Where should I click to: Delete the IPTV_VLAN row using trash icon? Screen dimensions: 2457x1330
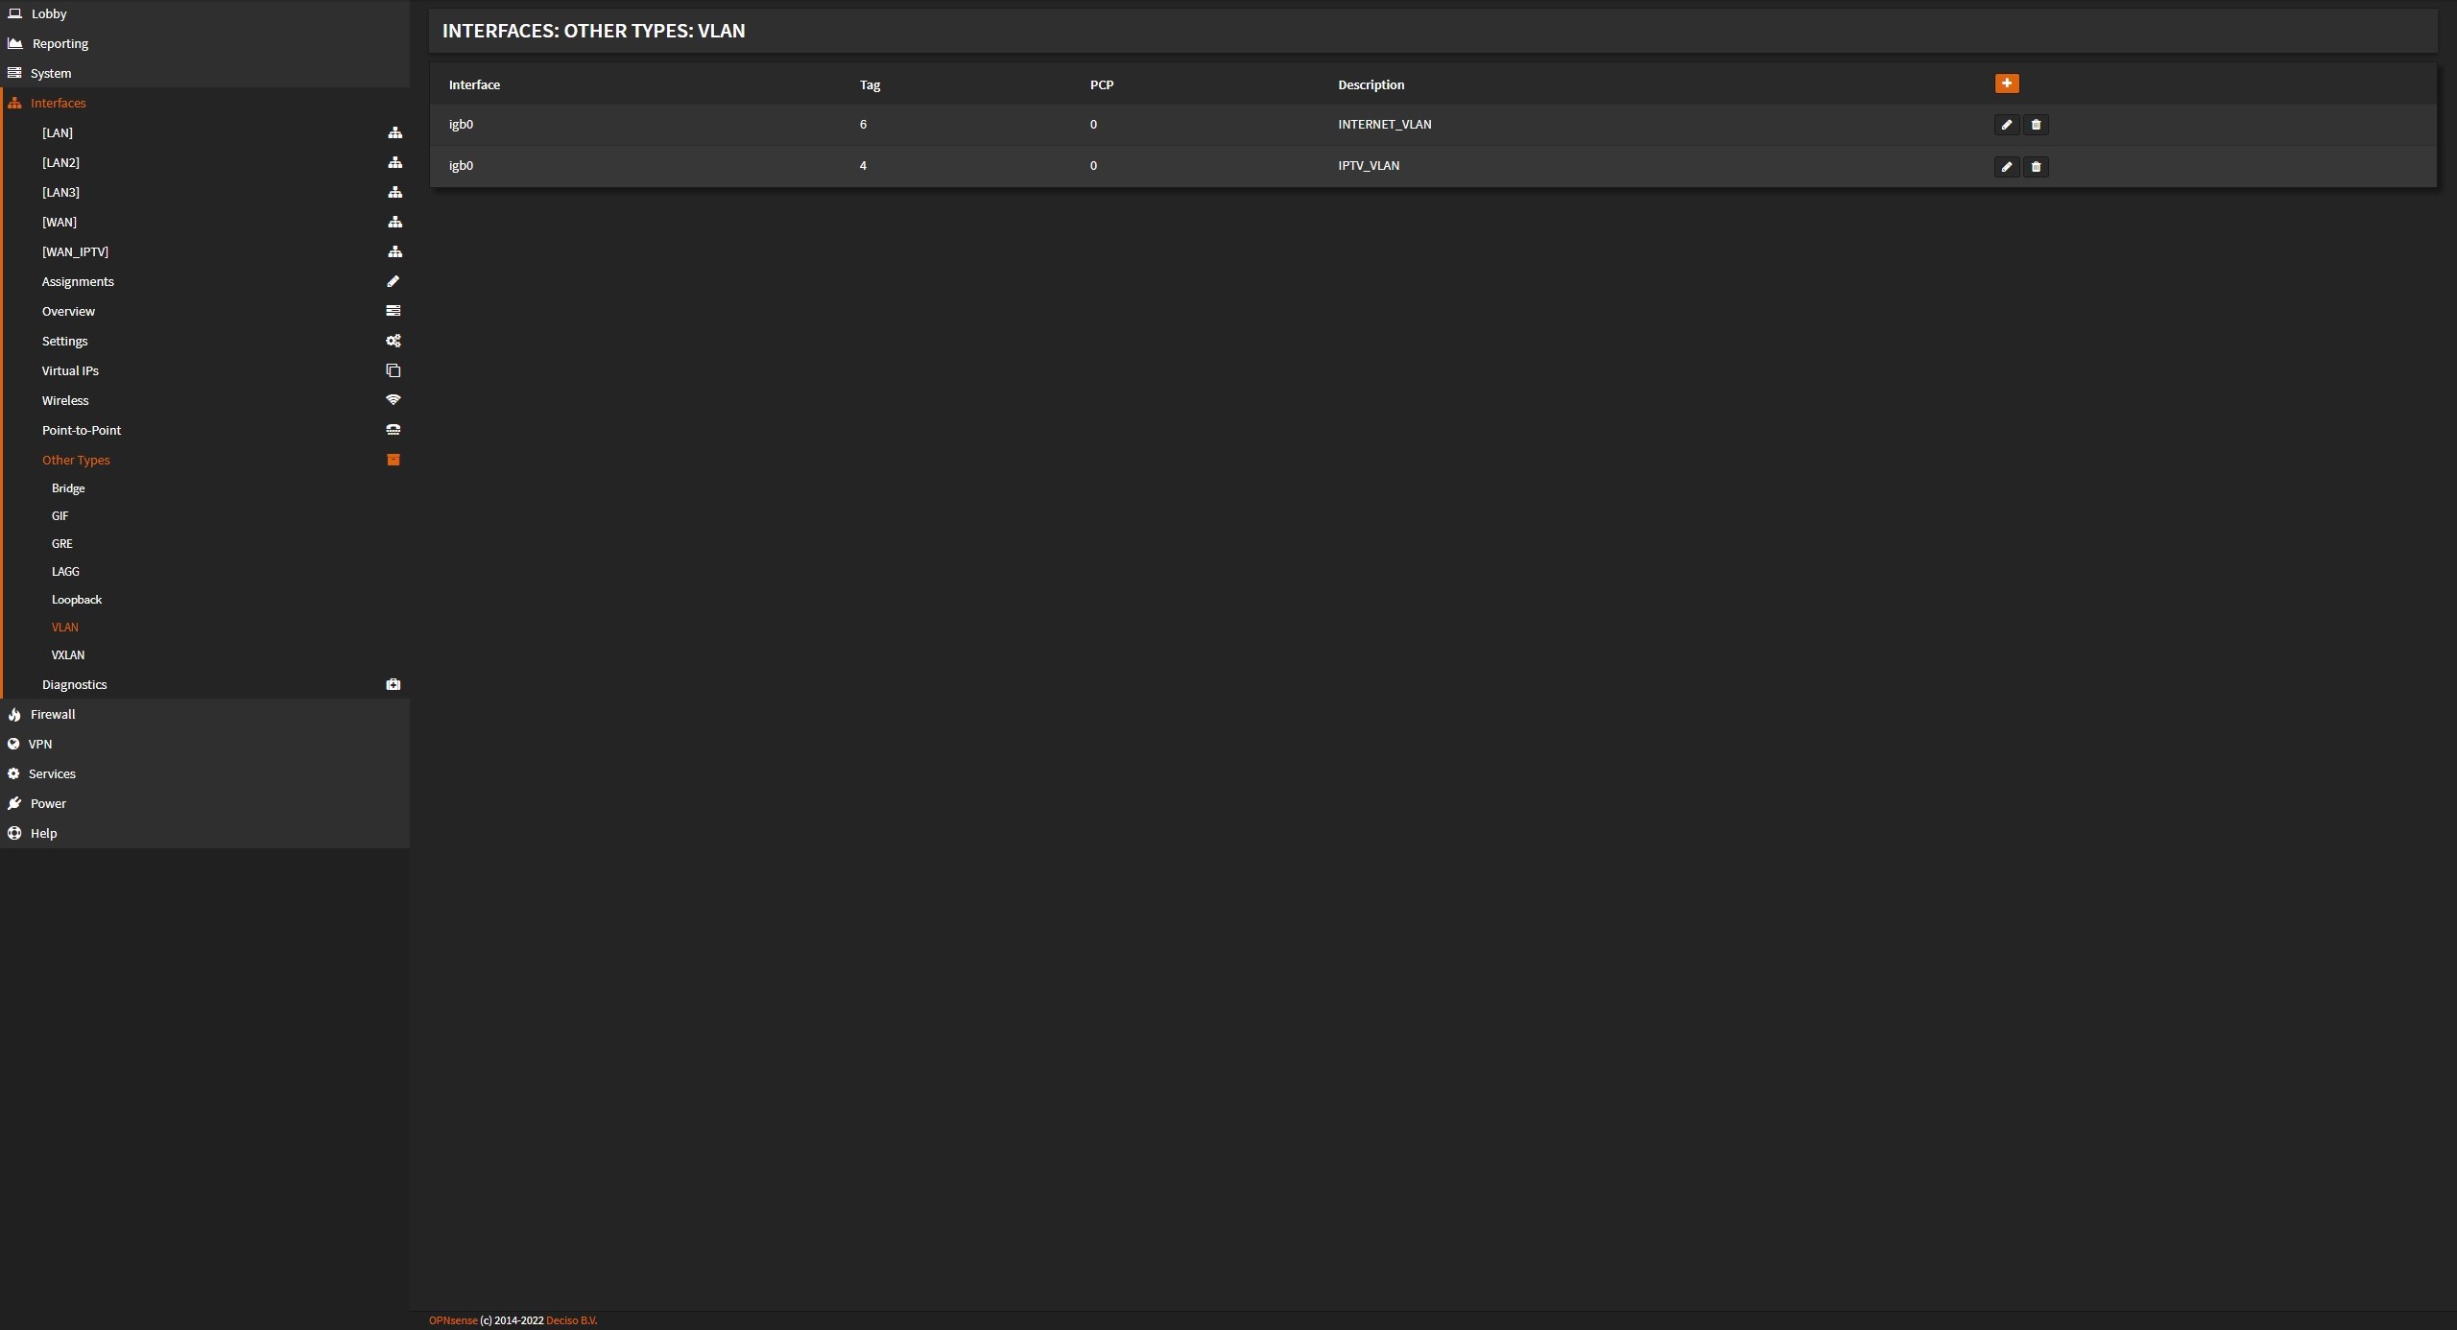[x=2036, y=167]
